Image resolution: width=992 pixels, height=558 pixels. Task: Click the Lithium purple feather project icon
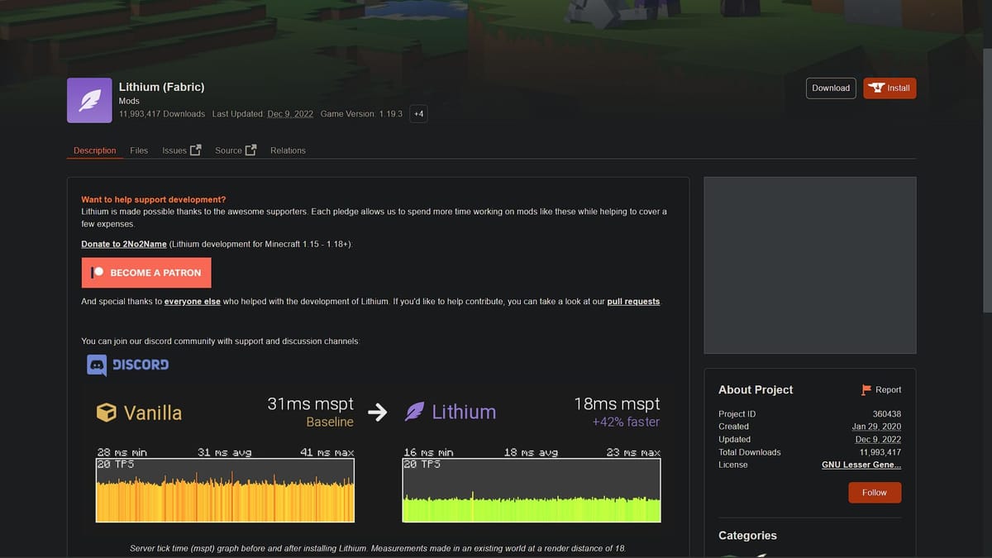[x=89, y=100]
